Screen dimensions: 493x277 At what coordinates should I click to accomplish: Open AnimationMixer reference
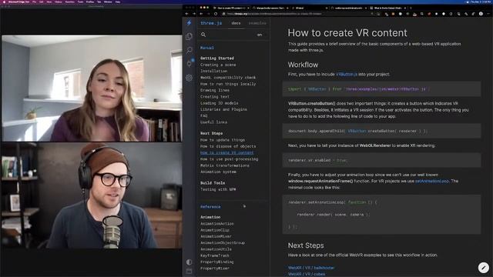[216, 236]
